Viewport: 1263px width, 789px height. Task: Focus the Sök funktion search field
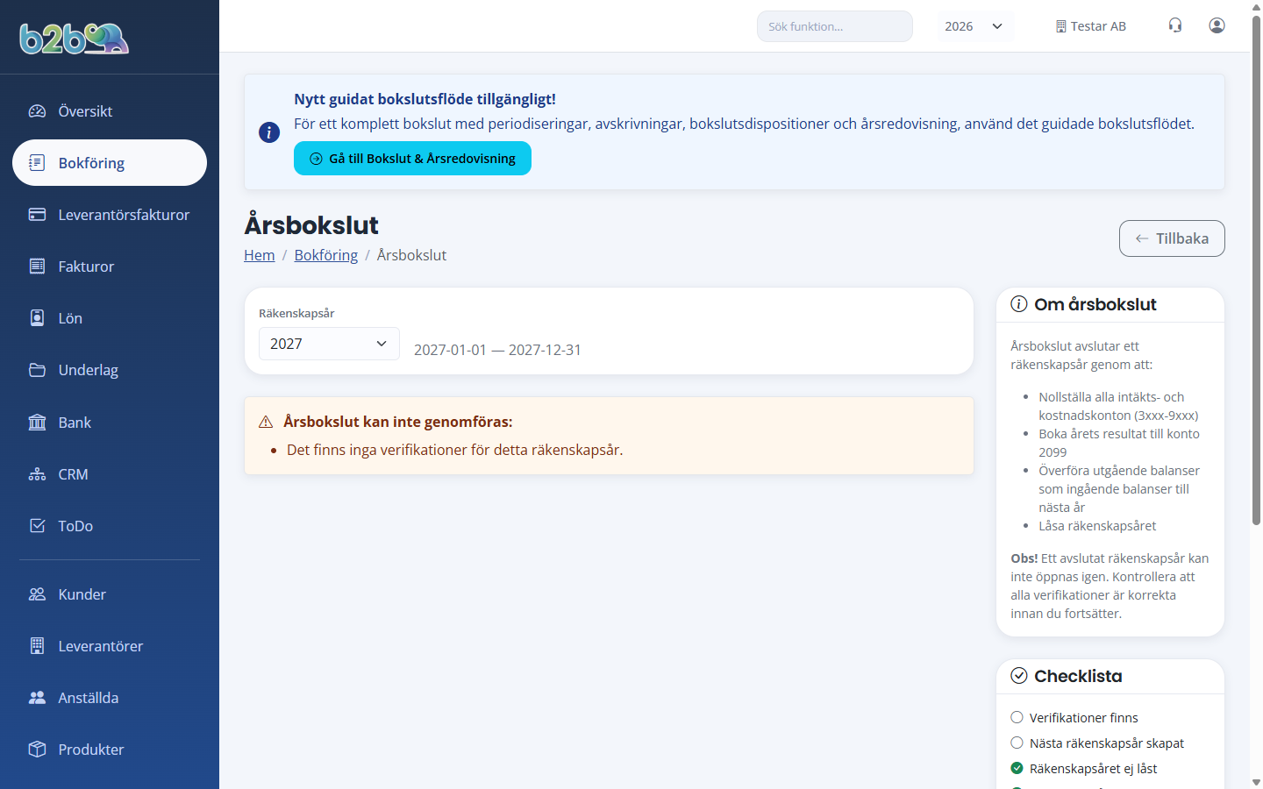coord(835,26)
